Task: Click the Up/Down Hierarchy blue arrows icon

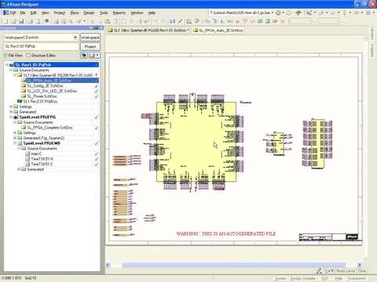Action: [x=172, y=21]
